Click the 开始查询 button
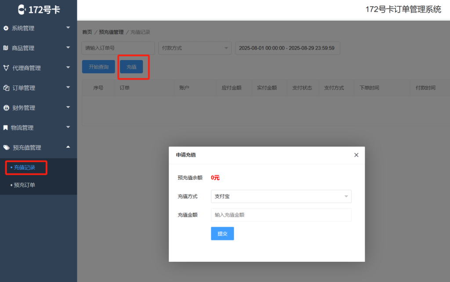 98,67
